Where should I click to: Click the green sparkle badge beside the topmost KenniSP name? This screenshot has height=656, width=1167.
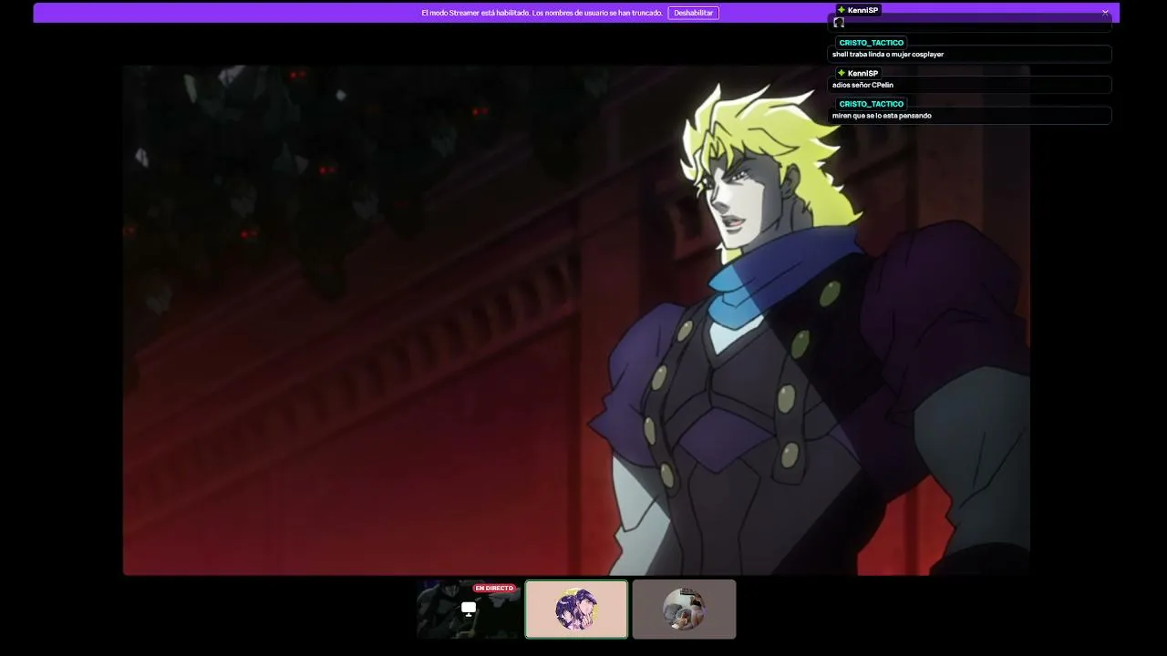pos(841,10)
